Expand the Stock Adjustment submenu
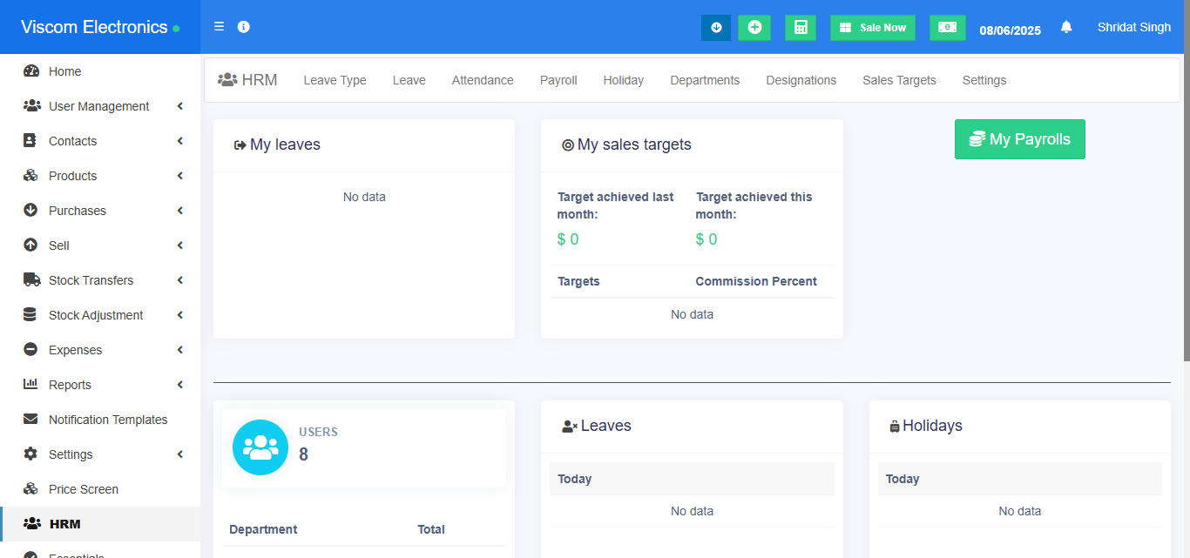The image size is (1190, 558). 96,315
